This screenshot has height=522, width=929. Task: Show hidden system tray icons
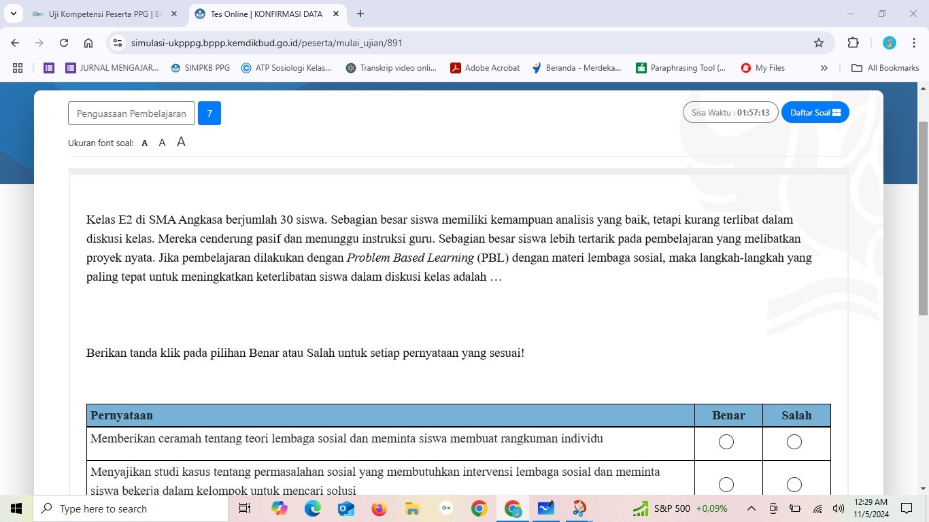pyautogui.click(x=751, y=508)
